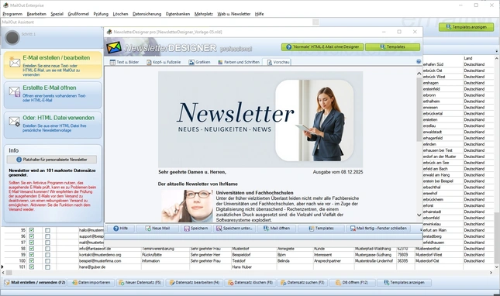The height and width of the screenshot is (296, 500).
Task: Click the blue help icon beside tabs
Action: pos(419,61)
